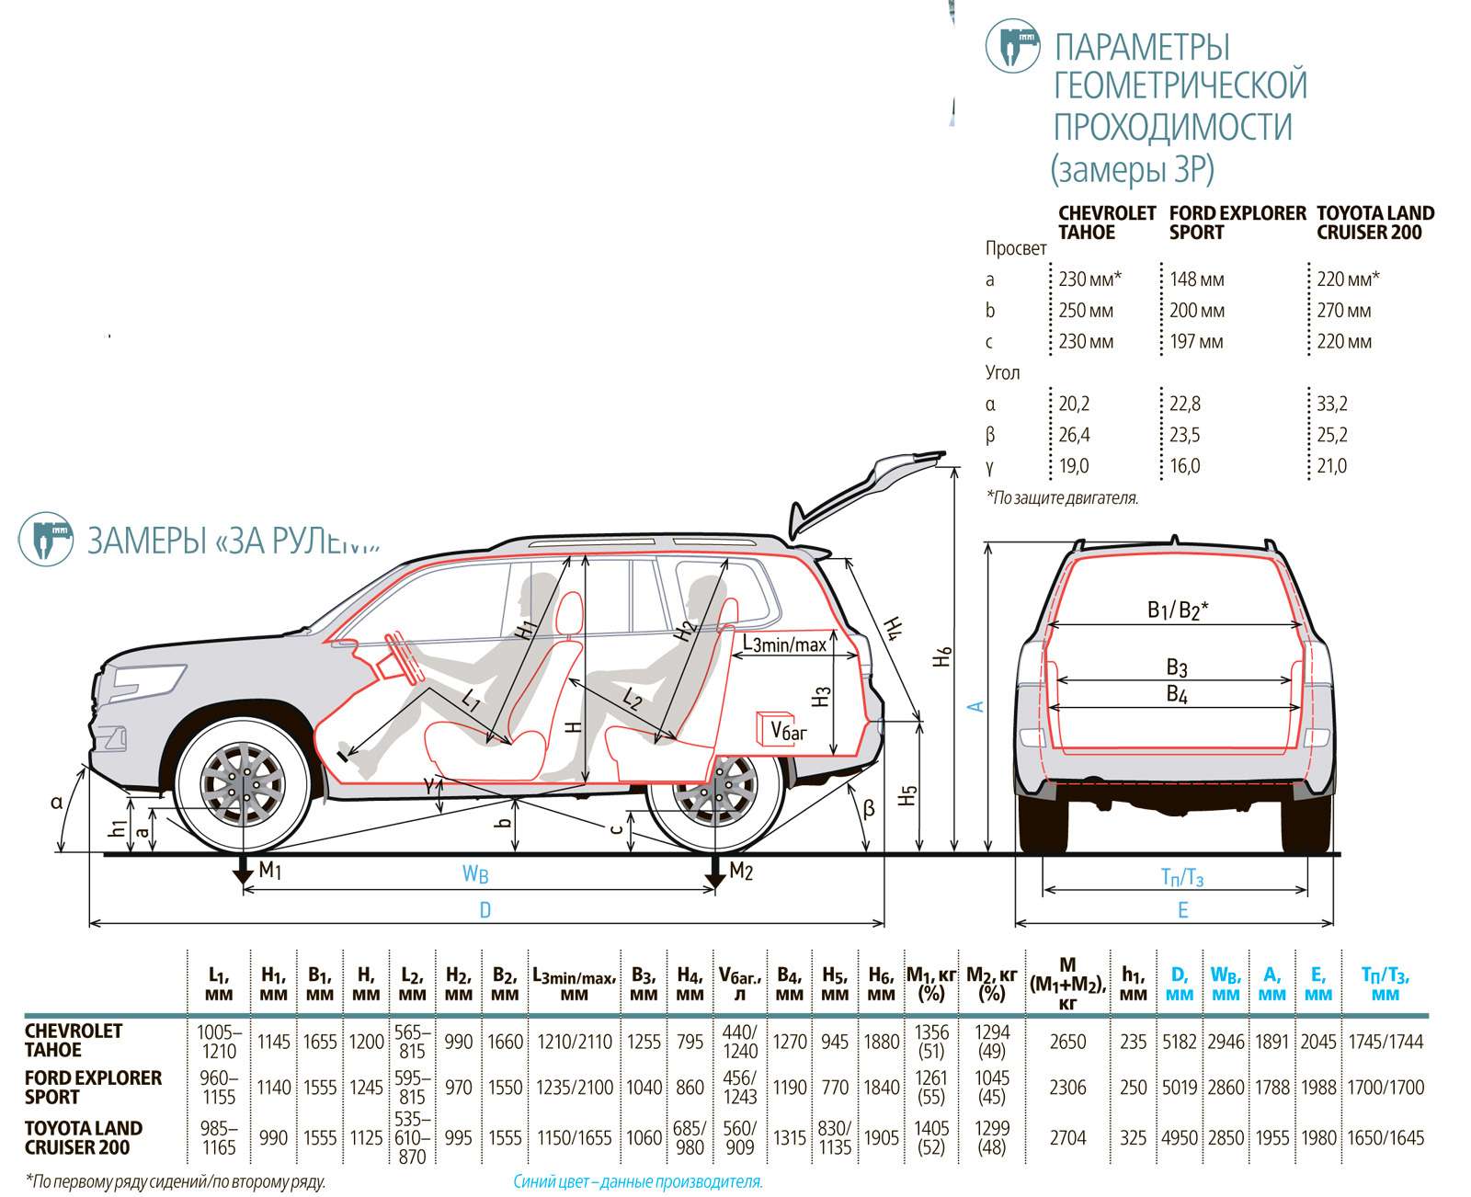Select the B1/B2* dimension label on rear view
This screenshot has height=1197, width=1471.
tap(1177, 609)
